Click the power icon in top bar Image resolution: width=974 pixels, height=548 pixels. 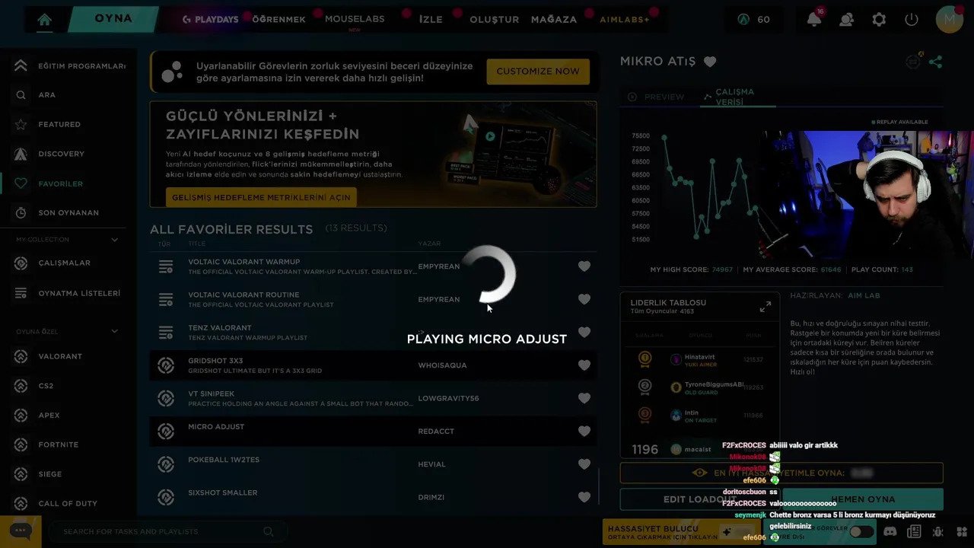912,20
